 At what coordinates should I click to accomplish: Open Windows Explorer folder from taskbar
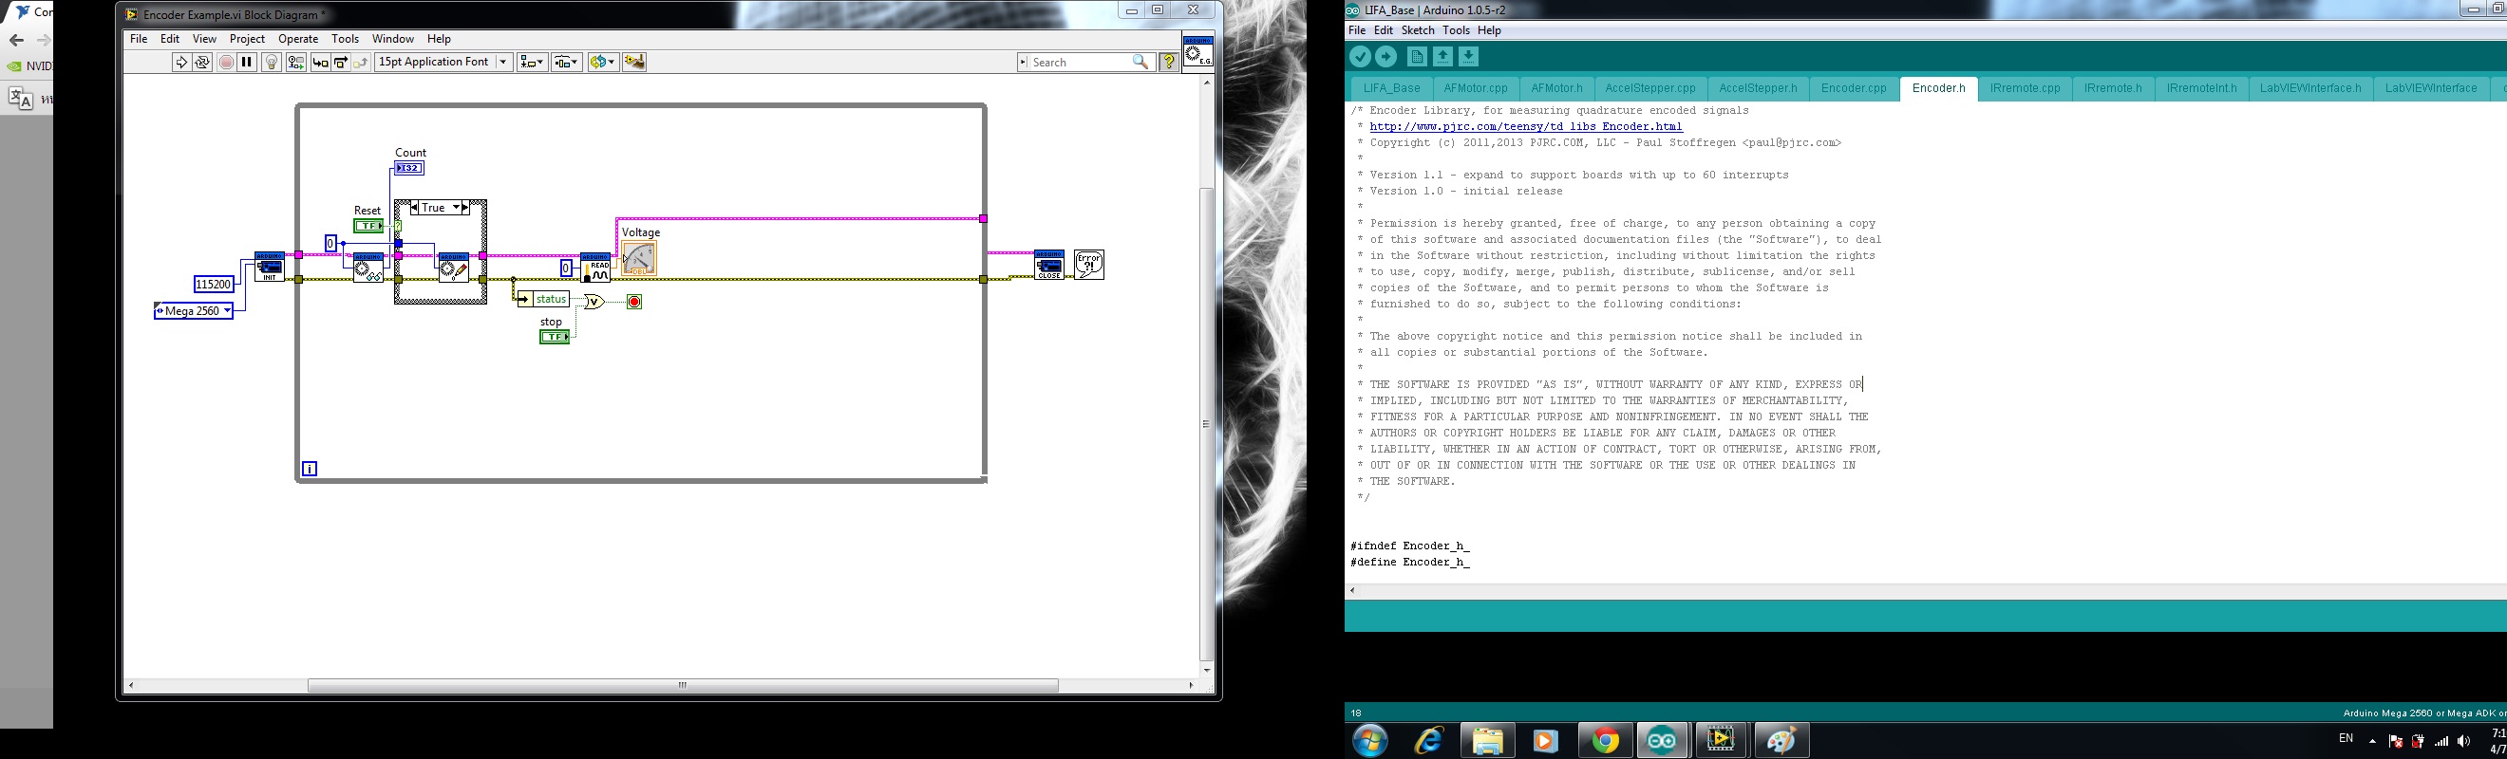pos(1487,742)
